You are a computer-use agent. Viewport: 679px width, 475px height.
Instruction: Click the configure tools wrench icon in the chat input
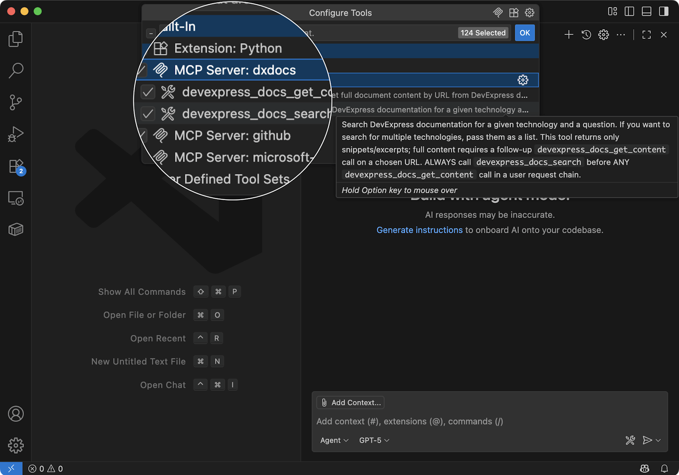630,441
